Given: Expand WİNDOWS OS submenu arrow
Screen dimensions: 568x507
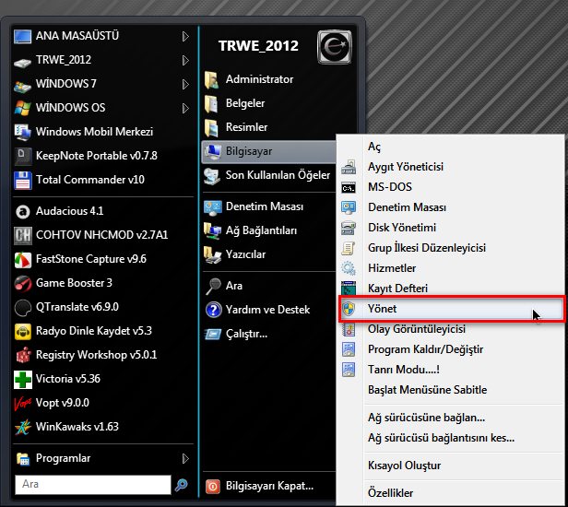Looking at the screenshot, I should point(185,108).
